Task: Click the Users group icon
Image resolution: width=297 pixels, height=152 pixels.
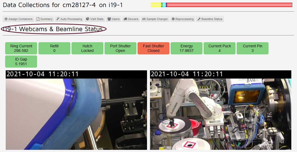Action: pyautogui.click(x=109, y=19)
